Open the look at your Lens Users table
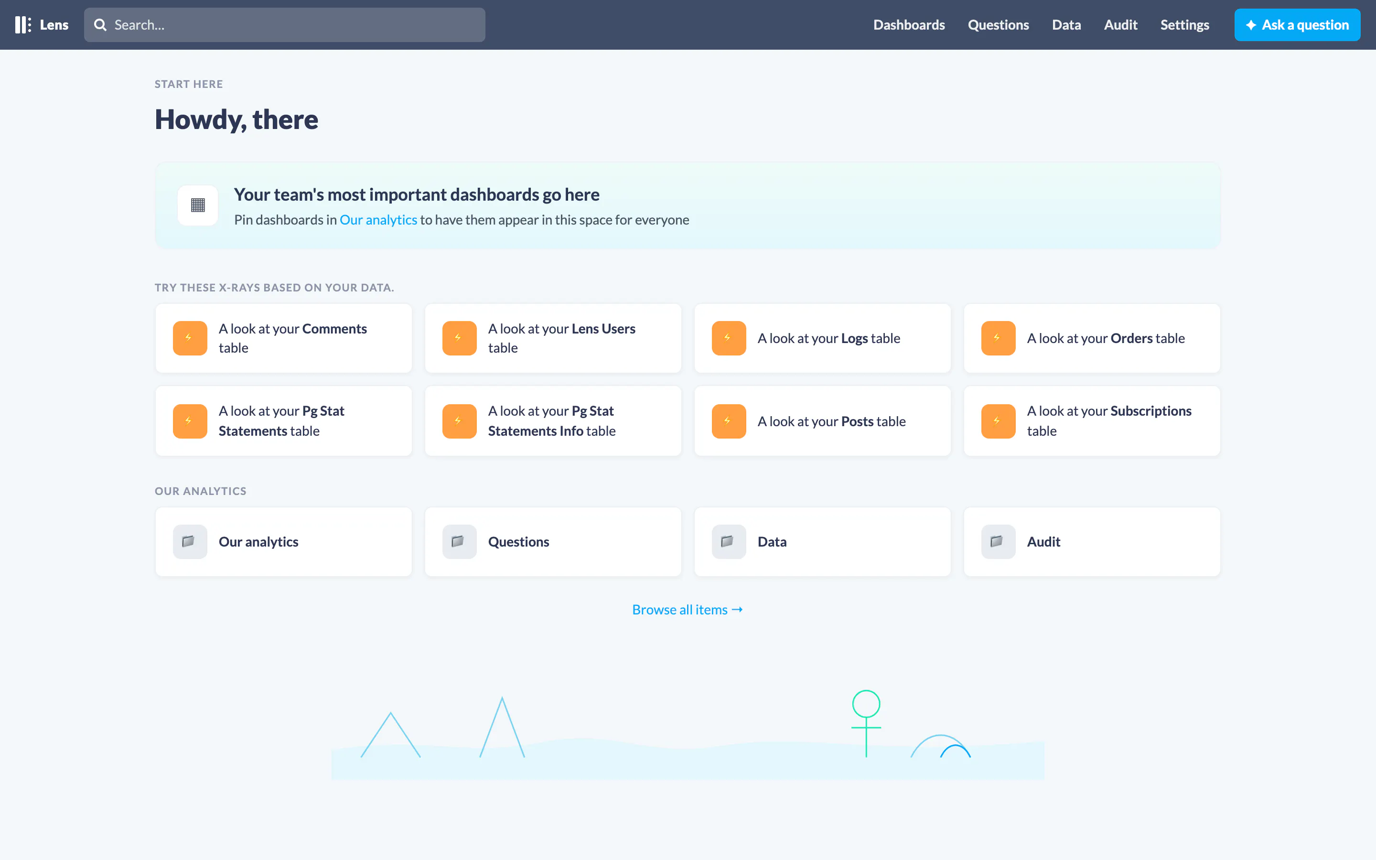Screen dimensions: 1376x860 coord(553,338)
